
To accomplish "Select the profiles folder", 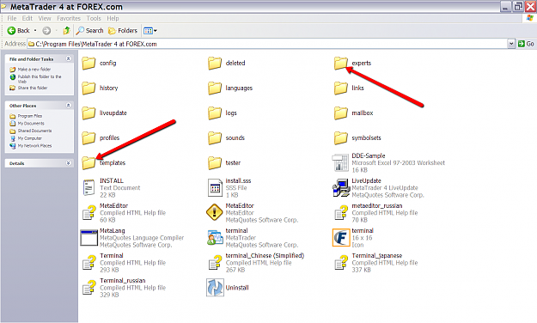I will click(x=101, y=138).
